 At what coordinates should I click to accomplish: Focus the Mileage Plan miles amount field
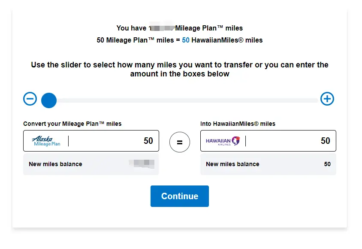pyautogui.click(x=114, y=141)
